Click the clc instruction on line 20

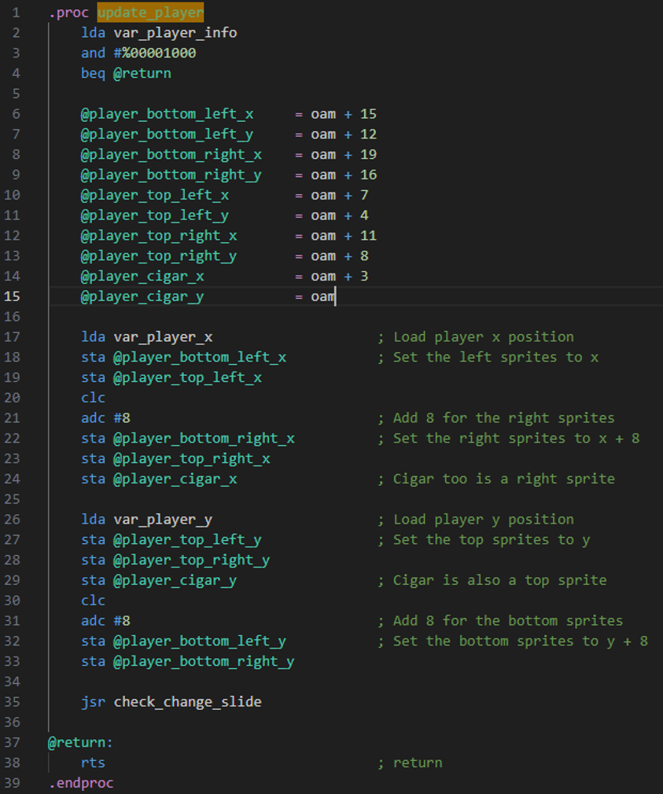[x=93, y=398]
